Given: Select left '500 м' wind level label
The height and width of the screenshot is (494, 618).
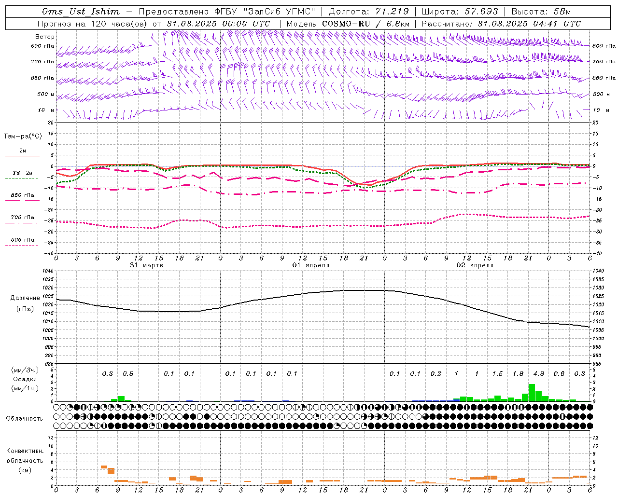Looking at the screenshot, I should (x=46, y=94).
